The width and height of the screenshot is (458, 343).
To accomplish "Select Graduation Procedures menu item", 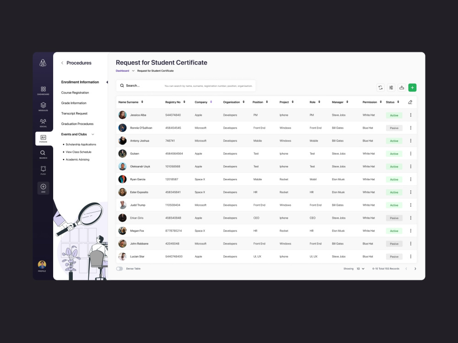I will tap(77, 123).
